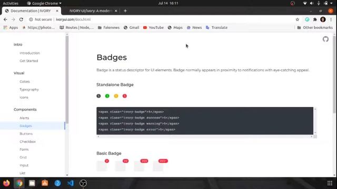Click the green success badge
This screenshot has width=337, height=189.
tap(107, 96)
